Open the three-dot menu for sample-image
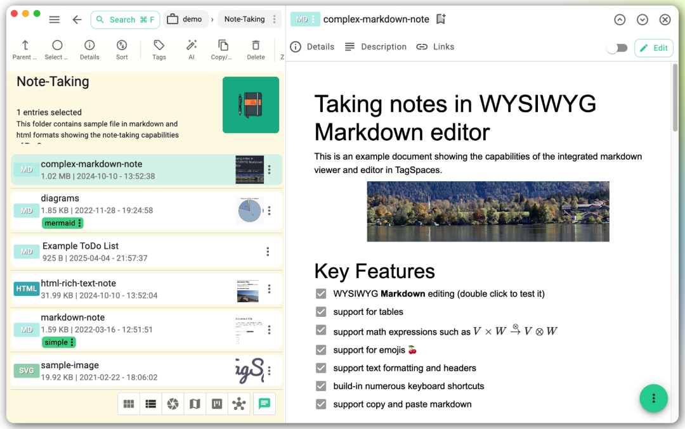 [270, 371]
